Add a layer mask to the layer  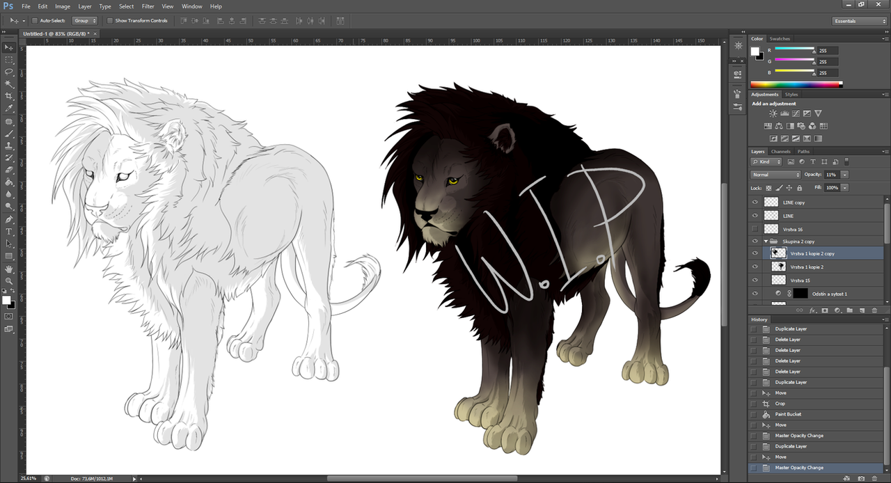[x=825, y=310]
